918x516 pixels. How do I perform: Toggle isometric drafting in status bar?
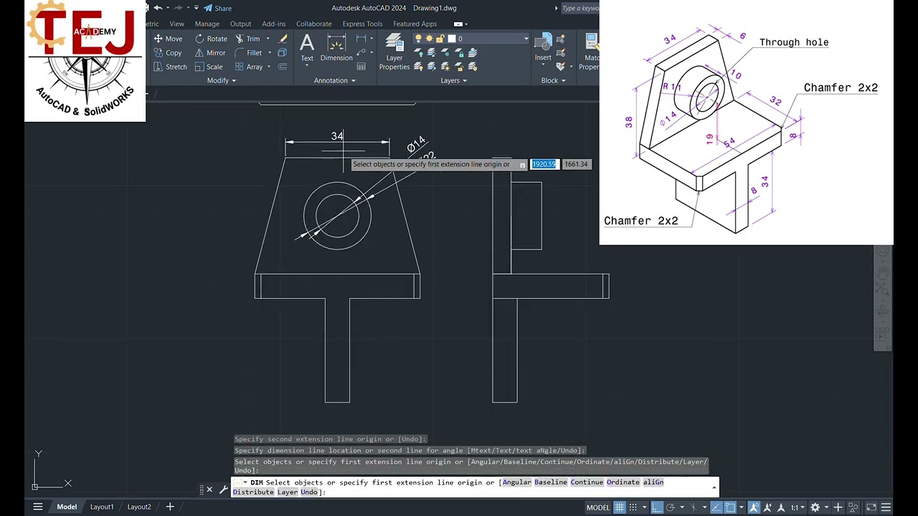click(693, 507)
